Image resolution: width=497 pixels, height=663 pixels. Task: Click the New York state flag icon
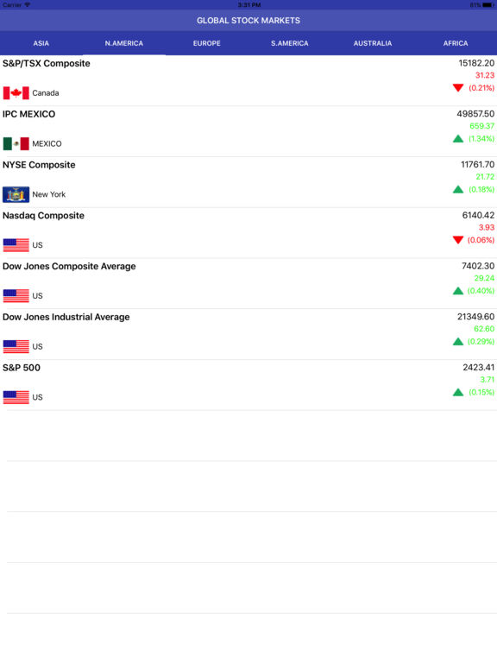click(x=16, y=194)
